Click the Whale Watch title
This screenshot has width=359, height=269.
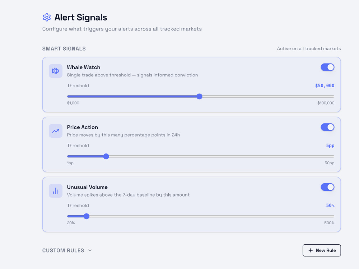tap(84, 67)
